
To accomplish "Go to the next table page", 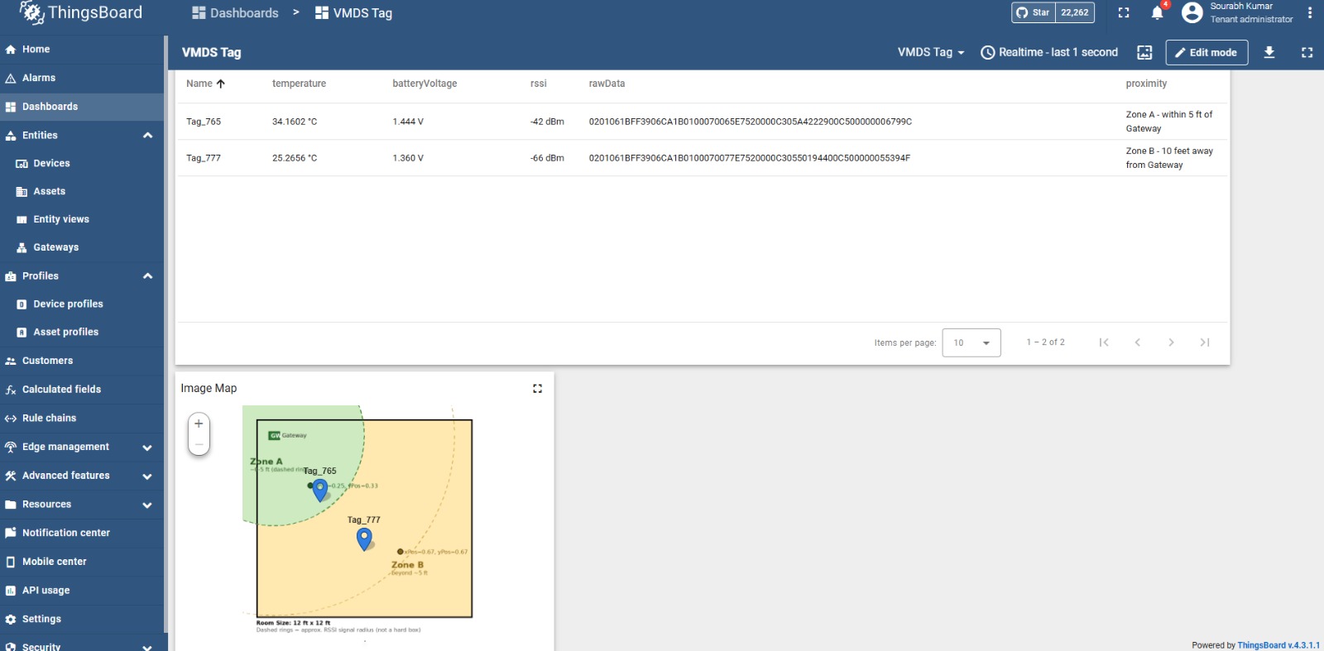I will (1171, 342).
